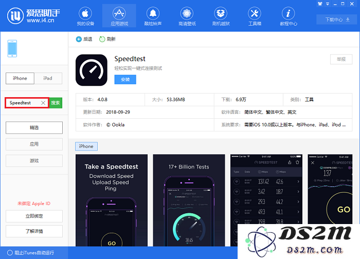Open the title bar dropdown menu icon
This screenshot has height=259, width=360.
coord(328,4)
